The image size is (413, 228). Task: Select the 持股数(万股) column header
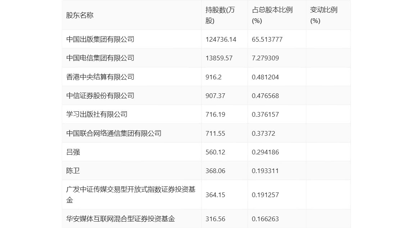click(220, 15)
